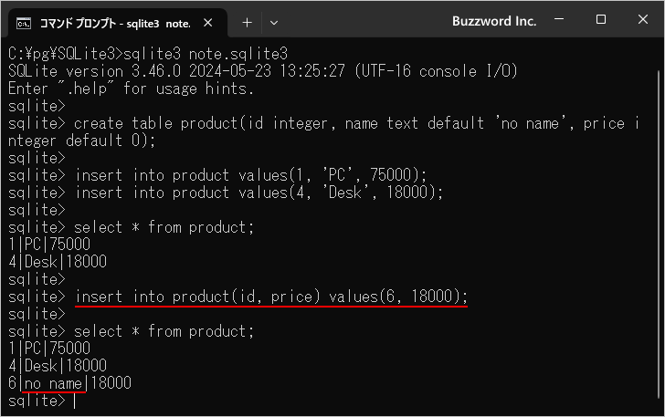
Task: Click the 6|no name|18000 row's 18000 value
Action: point(111,383)
